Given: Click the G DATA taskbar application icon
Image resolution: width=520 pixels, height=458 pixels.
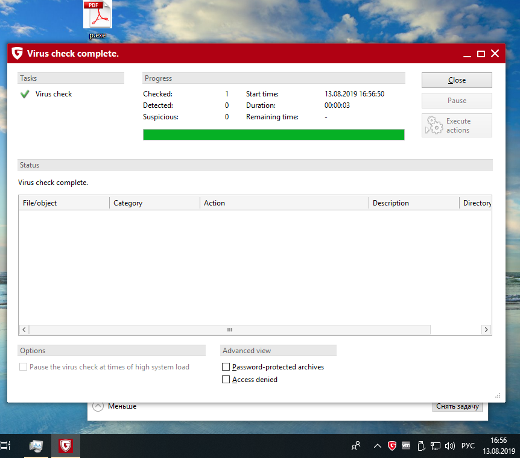Looking at the screenshot, I should point(66,446).
